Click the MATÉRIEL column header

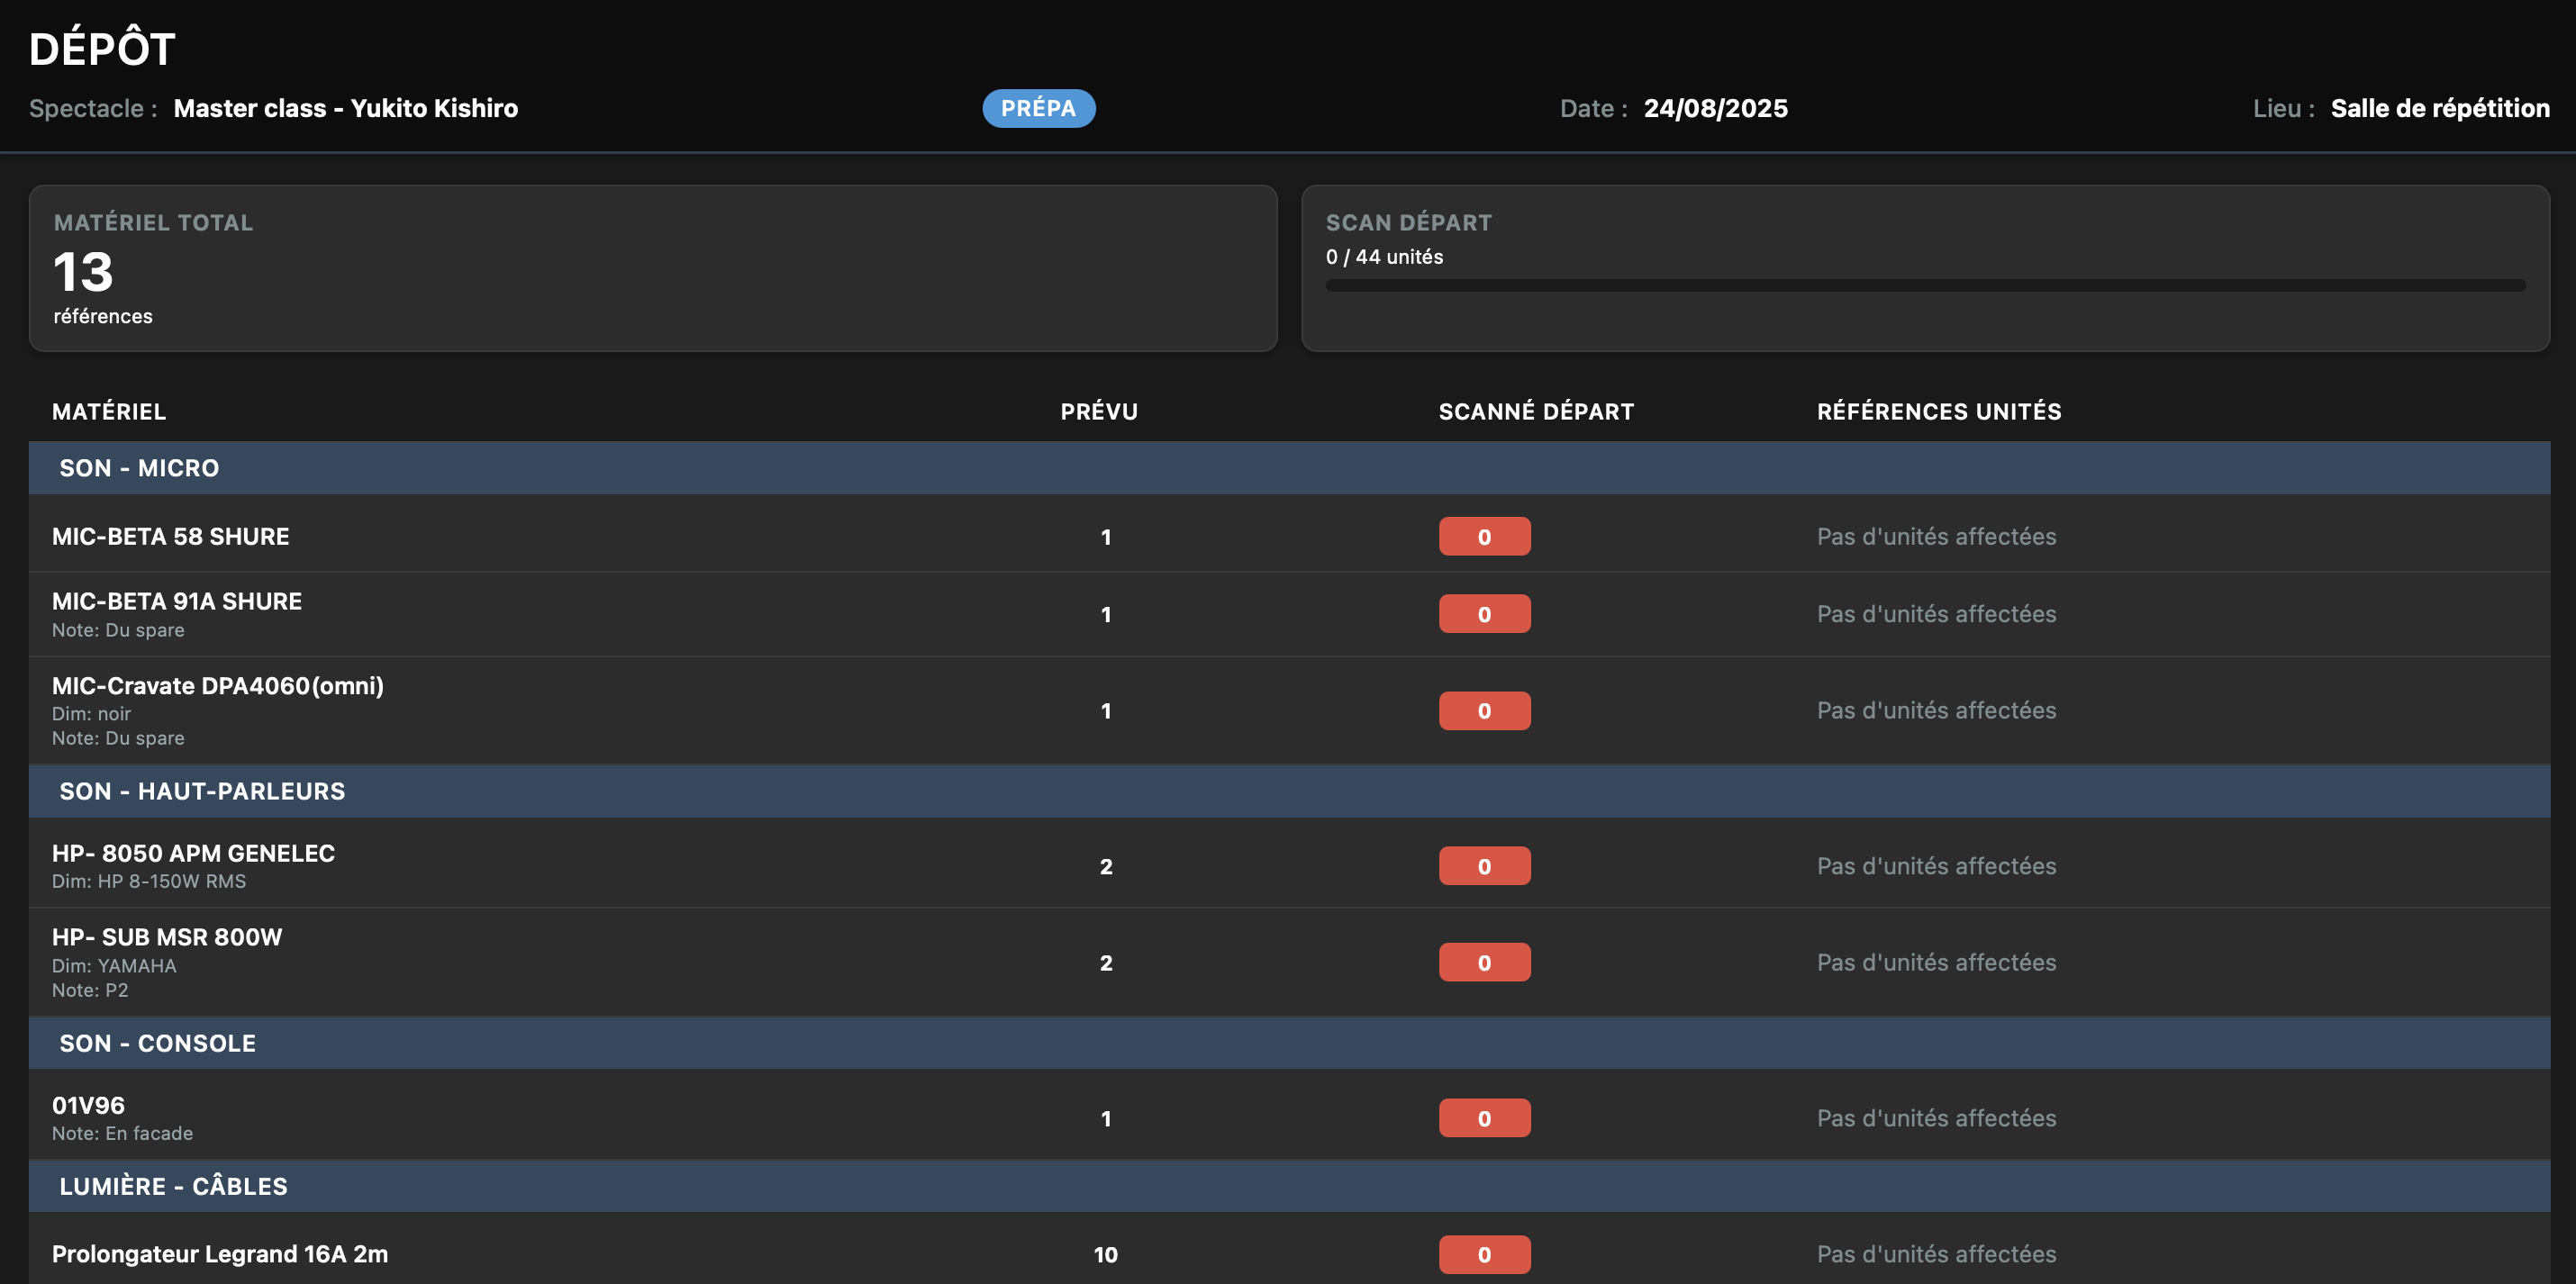click(x=109, y=411)
